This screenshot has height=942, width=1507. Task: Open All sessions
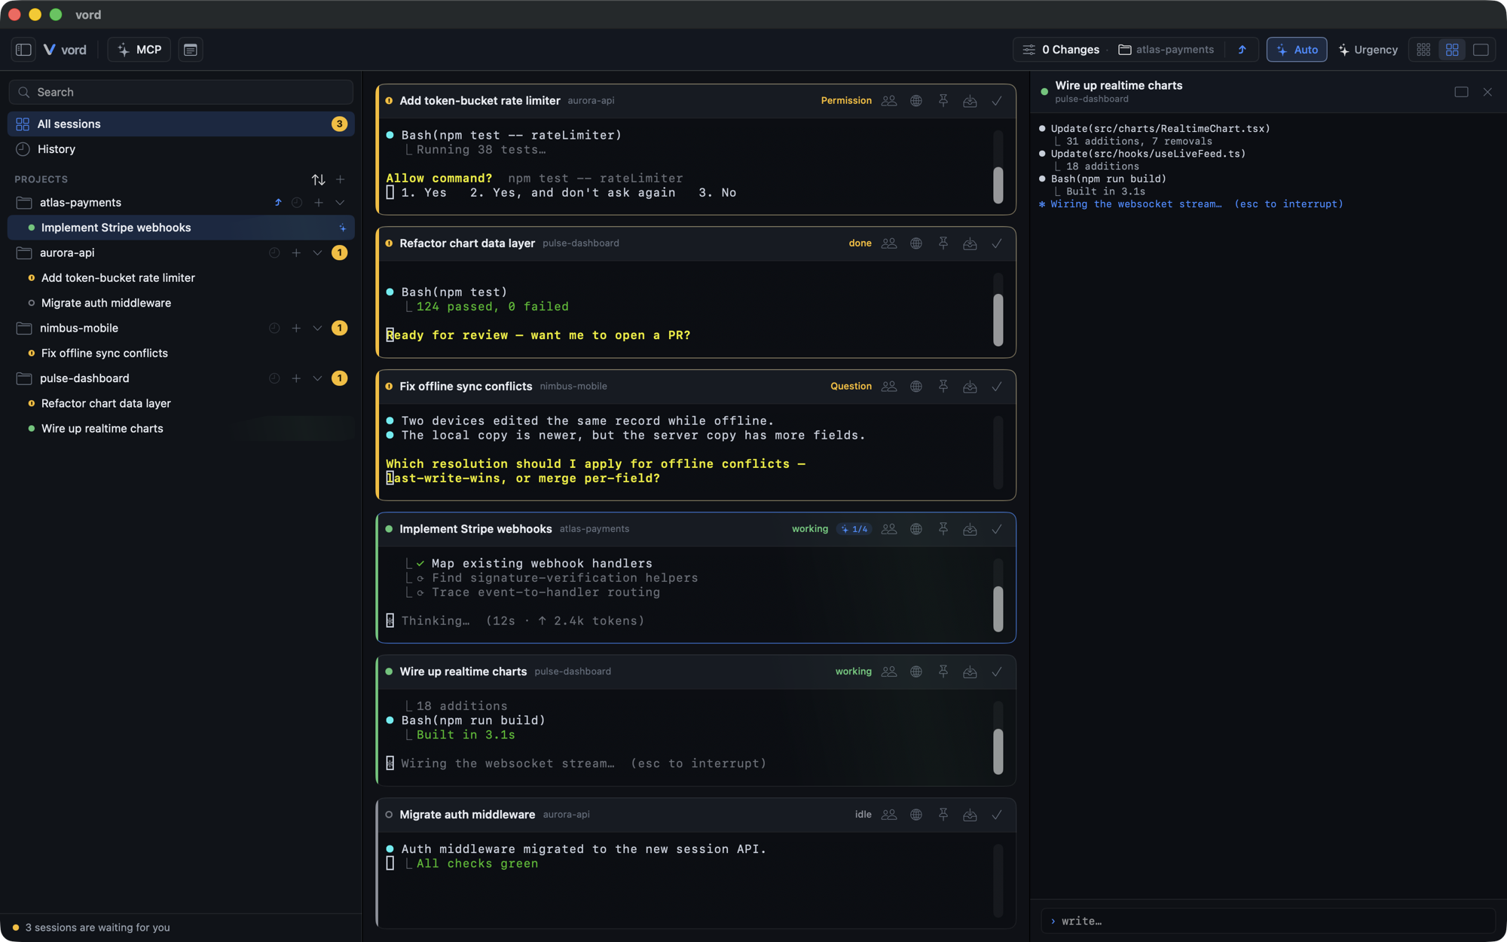[181, 124]
